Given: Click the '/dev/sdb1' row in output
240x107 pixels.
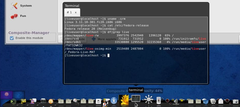Looking at the screenshot, I should point(135,42).
